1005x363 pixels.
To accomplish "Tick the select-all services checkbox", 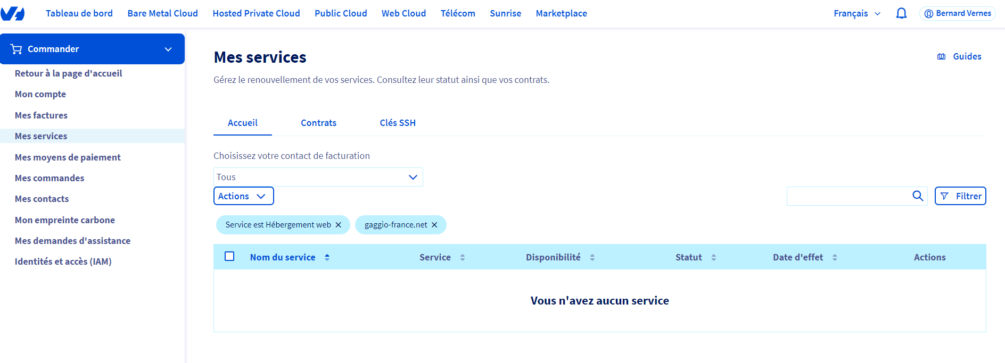I will coord(229,257).
